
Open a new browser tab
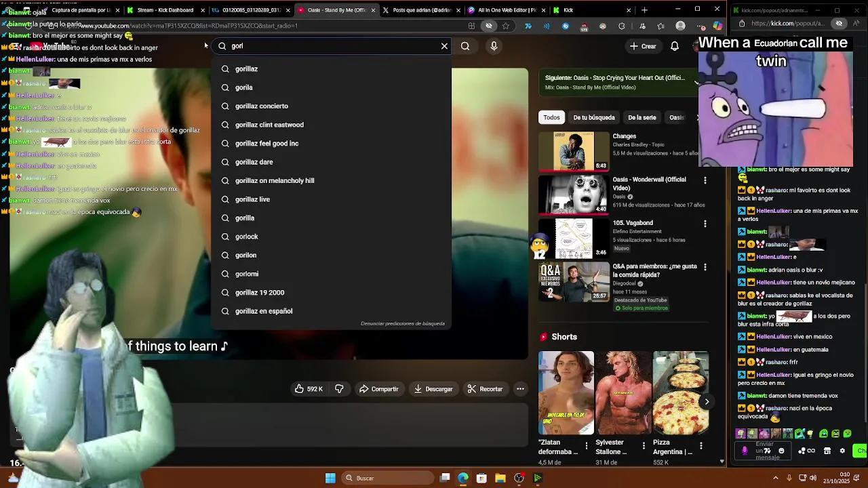[x=644, y=10]
